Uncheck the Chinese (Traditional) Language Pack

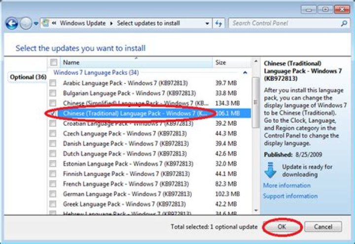(x=53, y=113)
